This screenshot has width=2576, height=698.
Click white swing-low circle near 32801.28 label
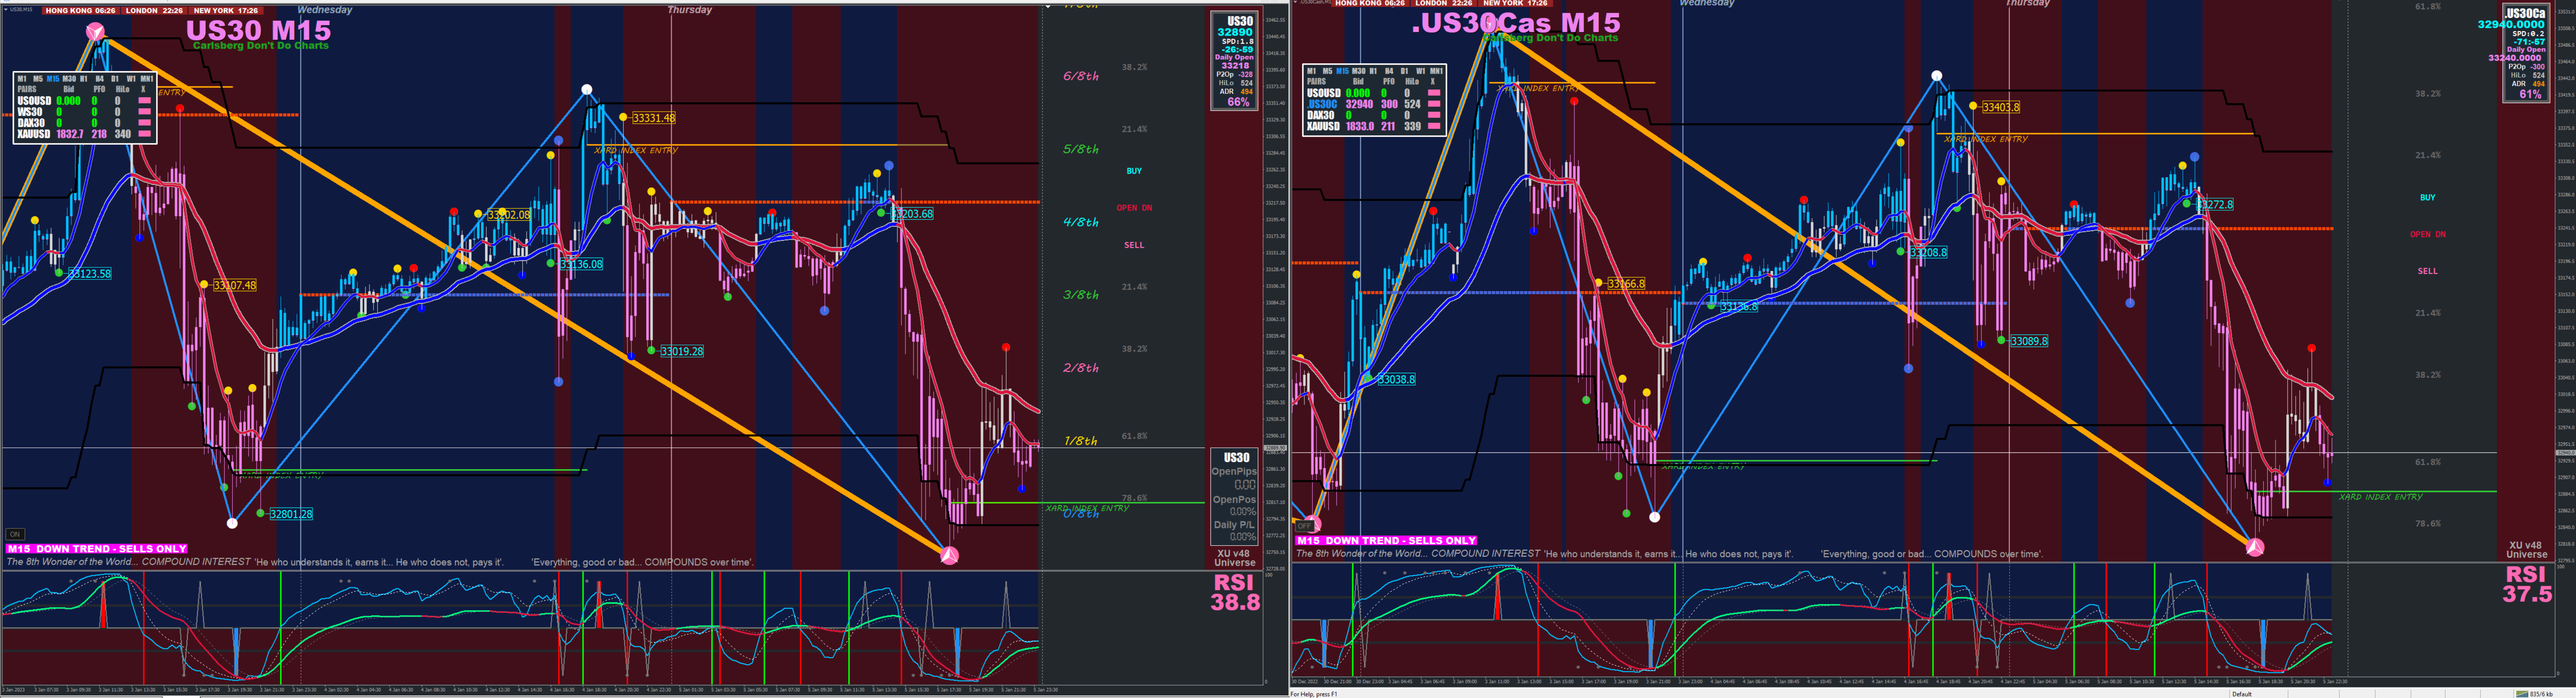pos(232,523)
